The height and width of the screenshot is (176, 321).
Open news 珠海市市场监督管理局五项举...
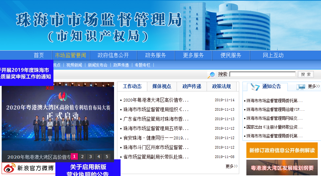156,128
